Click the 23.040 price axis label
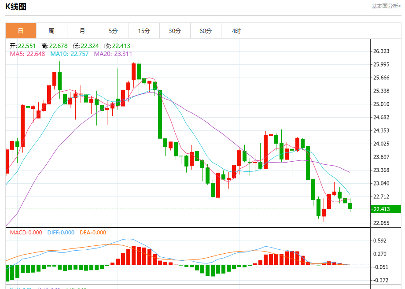405x289 pixels. tap(381, 183)
